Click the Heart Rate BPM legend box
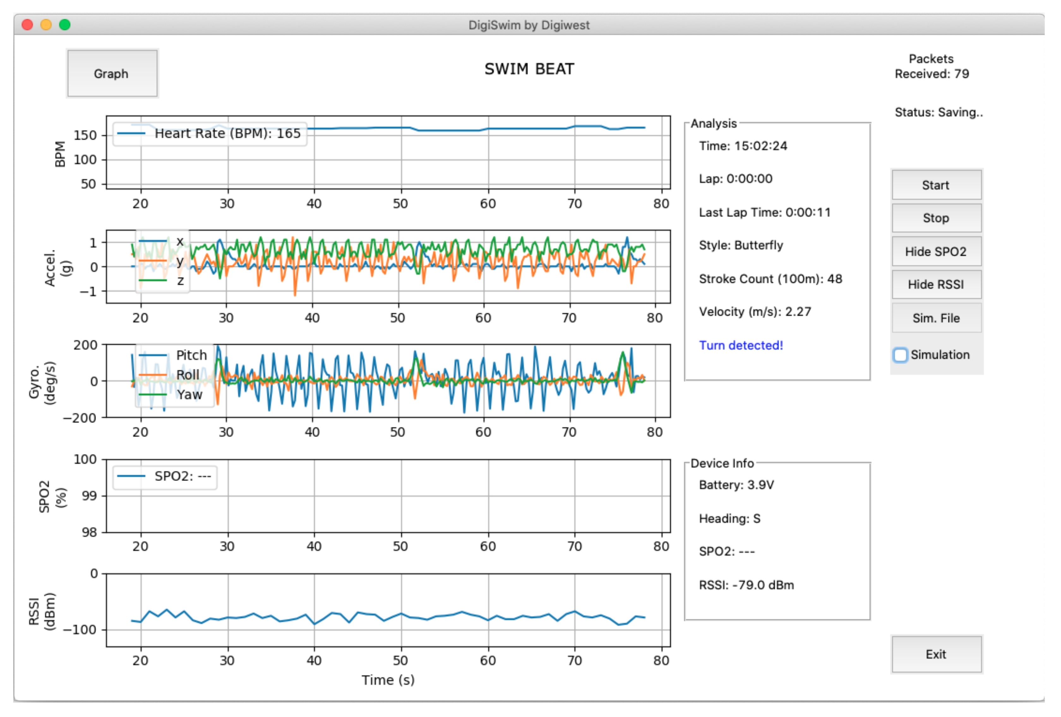The width and height of the screenshot is (1061, 717). pyautogui.click(x=210, y=134)
